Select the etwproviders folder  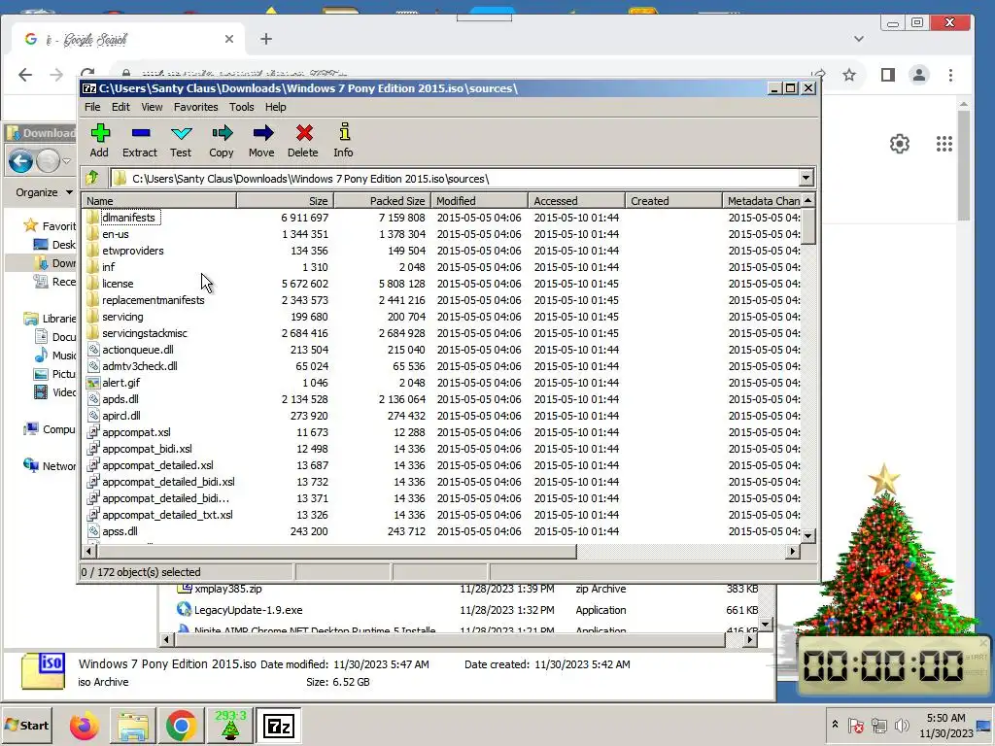point(132,251)
